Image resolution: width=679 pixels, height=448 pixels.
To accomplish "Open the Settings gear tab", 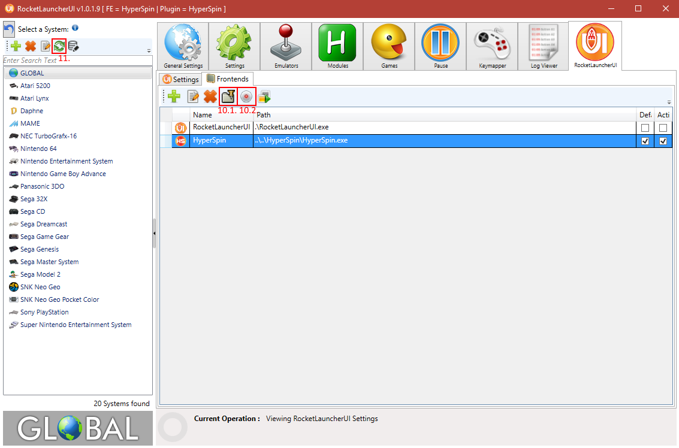I will click(234, 46).
